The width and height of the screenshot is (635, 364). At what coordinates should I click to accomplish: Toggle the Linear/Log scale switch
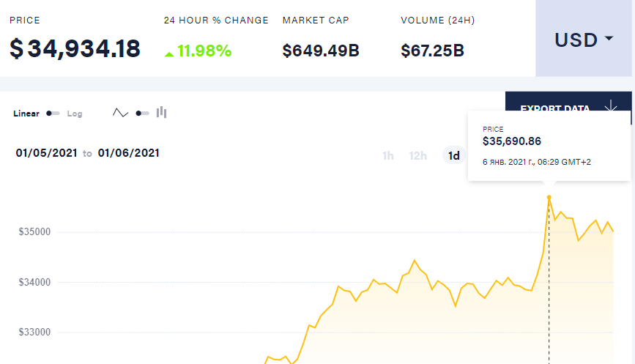click(53, 114)
